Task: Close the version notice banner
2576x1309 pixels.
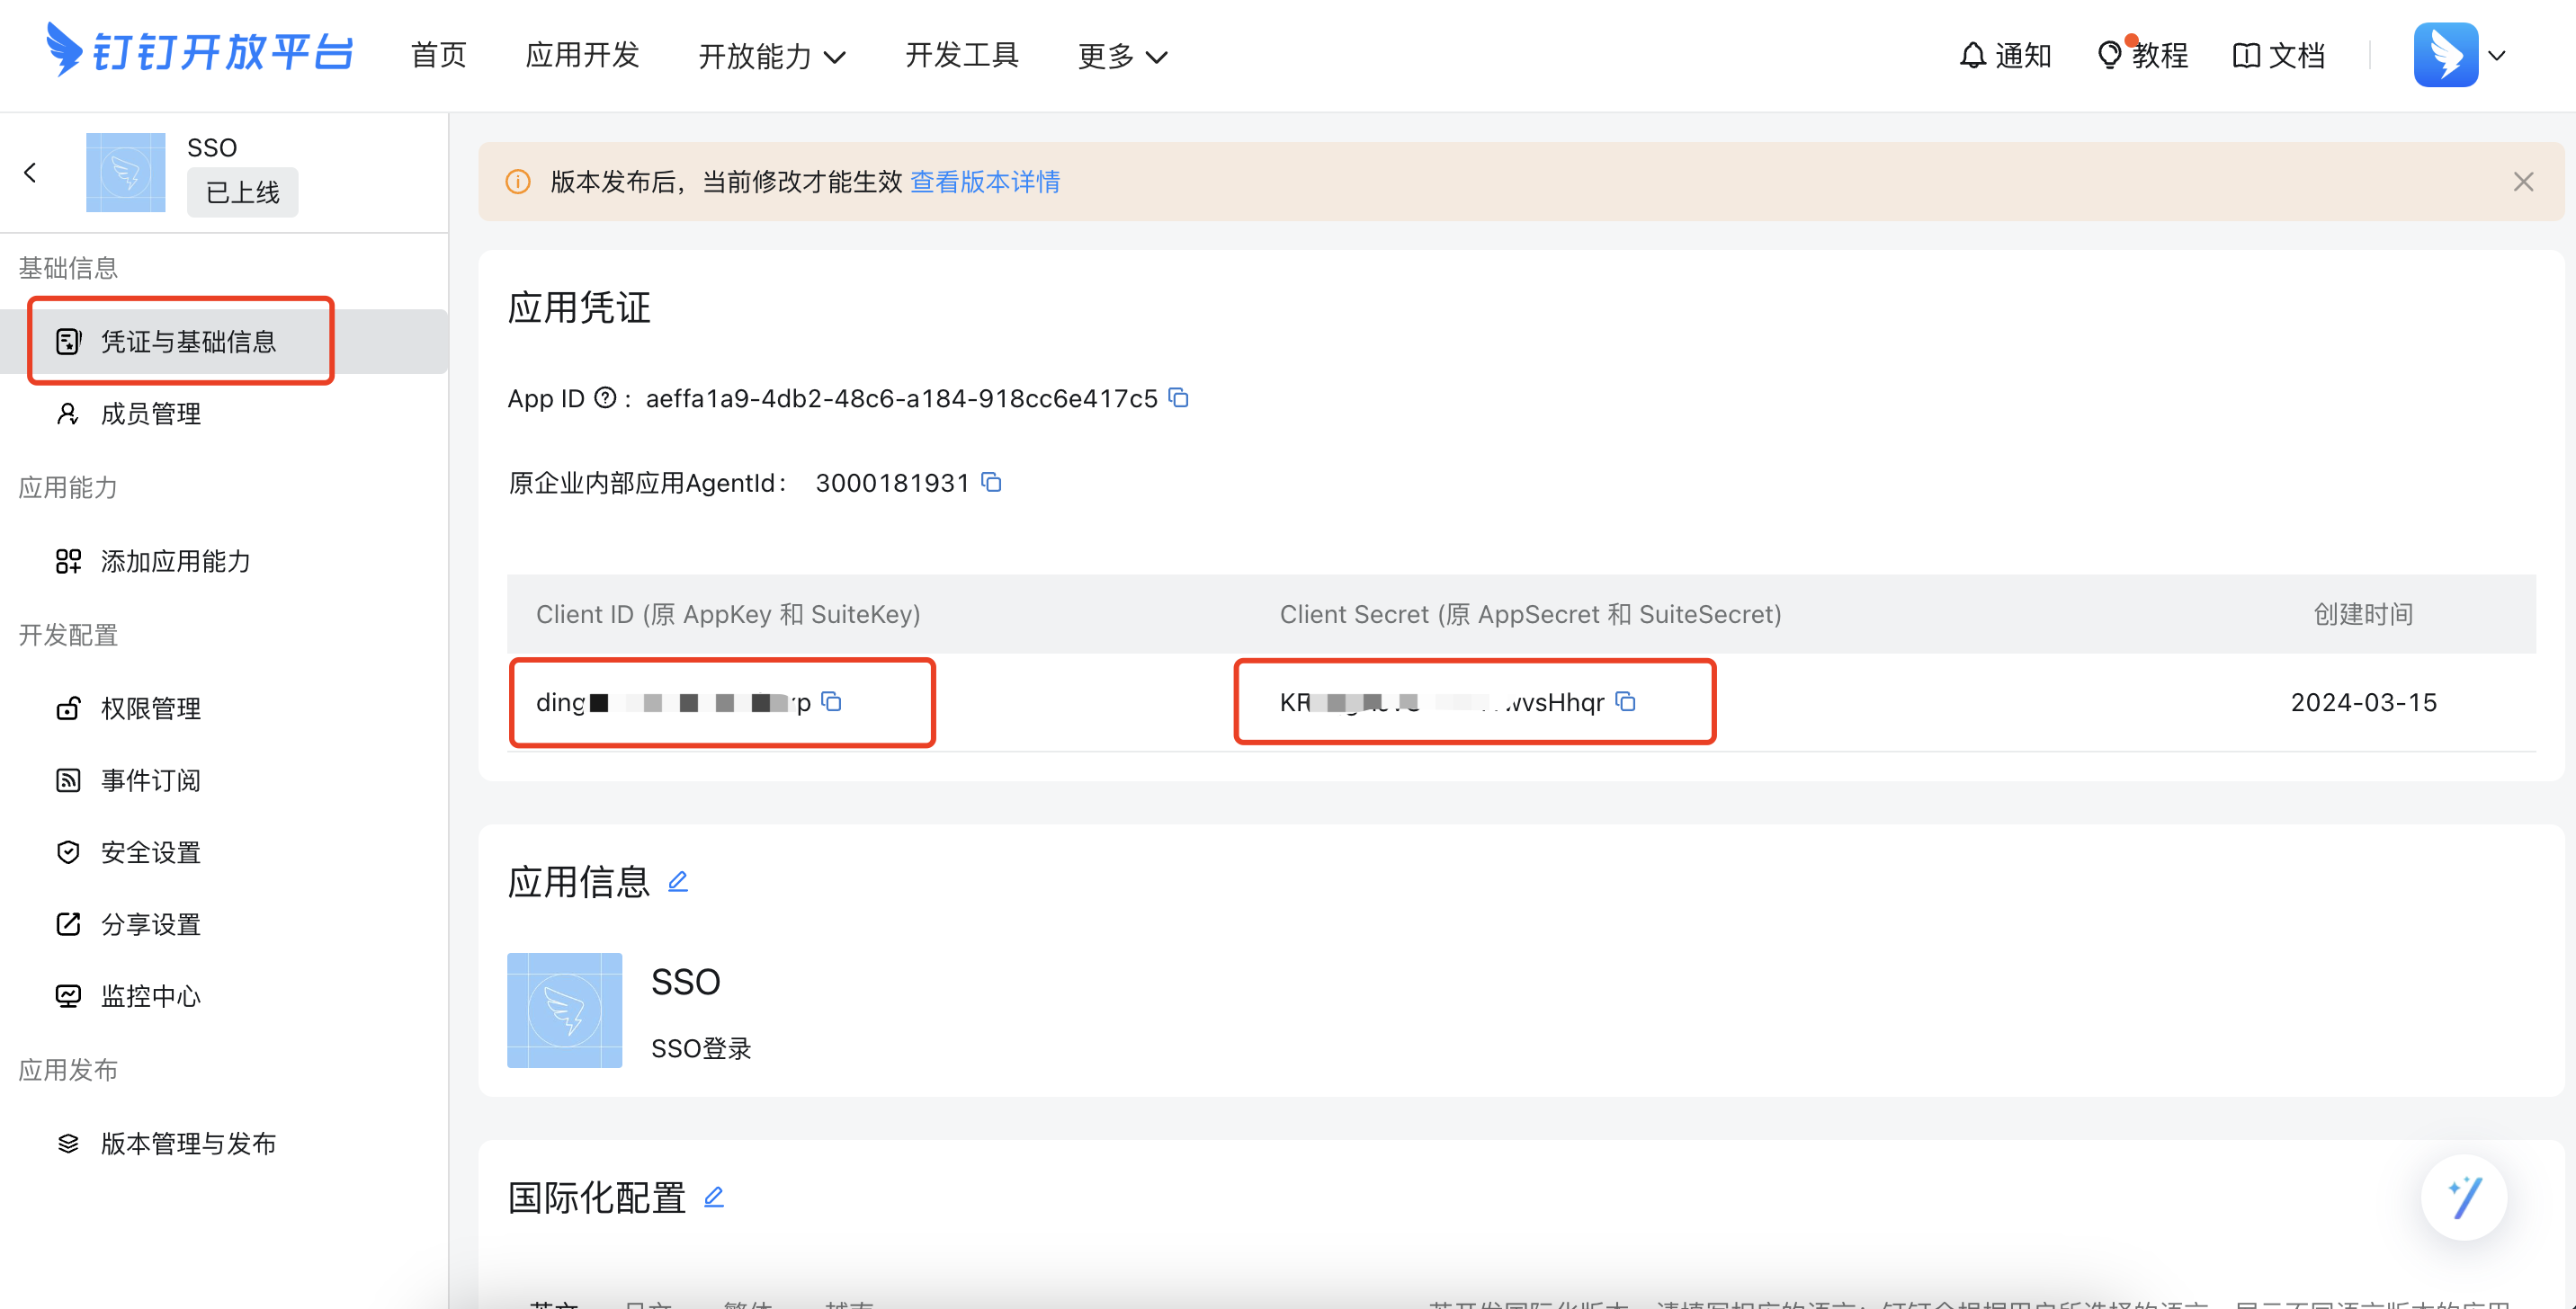Action: pos(2523,182)
